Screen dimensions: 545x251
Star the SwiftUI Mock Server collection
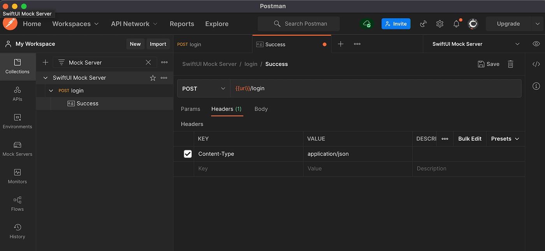point(153,78)
